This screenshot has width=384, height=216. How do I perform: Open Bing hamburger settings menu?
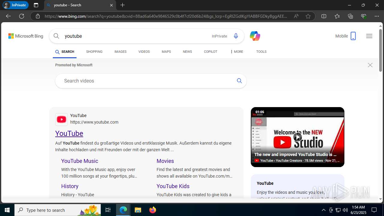(x=369, y=36)
